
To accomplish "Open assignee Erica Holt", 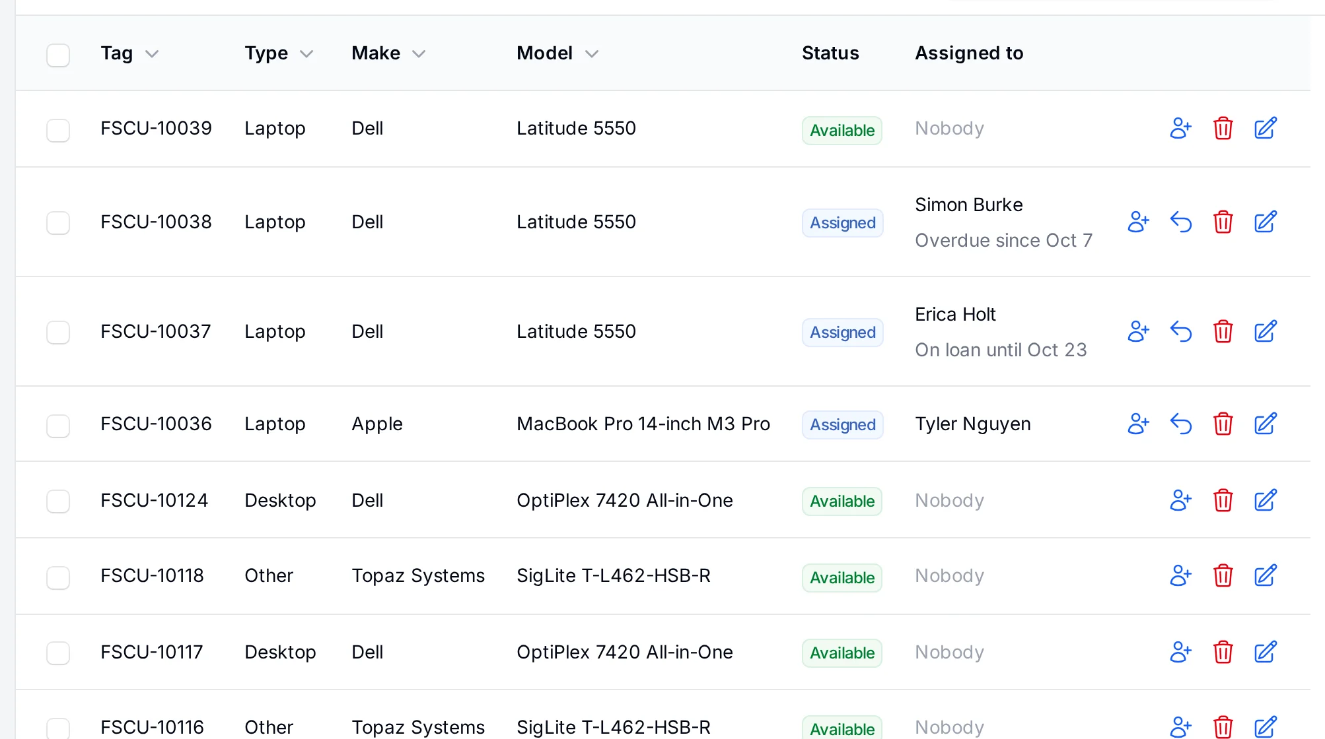I will [955, 314].
